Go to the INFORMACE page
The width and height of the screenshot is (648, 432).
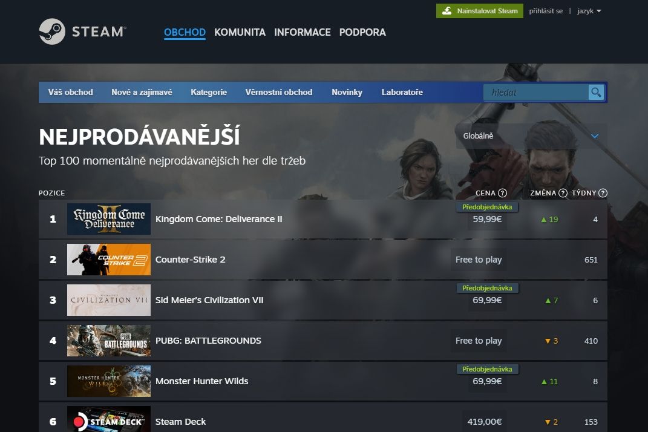[303, 32]
